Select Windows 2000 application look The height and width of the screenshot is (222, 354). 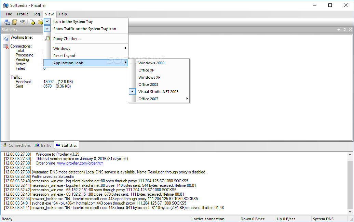coord(159,63)
